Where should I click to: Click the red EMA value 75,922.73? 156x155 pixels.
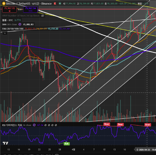tap(30, 29)
